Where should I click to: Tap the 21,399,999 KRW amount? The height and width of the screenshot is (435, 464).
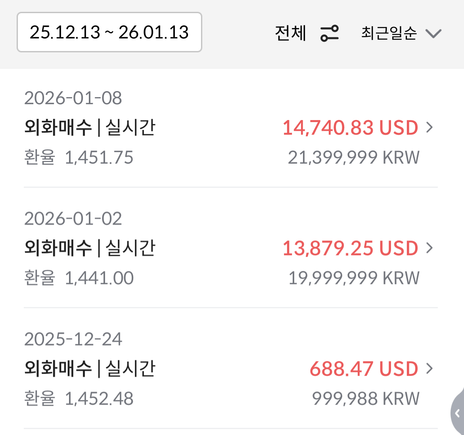353,157
